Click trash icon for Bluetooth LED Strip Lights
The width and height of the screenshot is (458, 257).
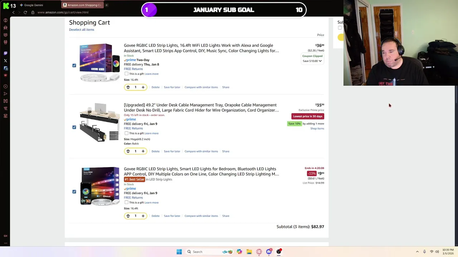[128, 216]
